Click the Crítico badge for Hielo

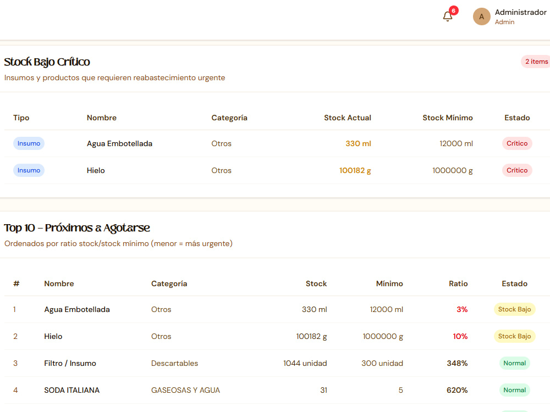(517, 170)
